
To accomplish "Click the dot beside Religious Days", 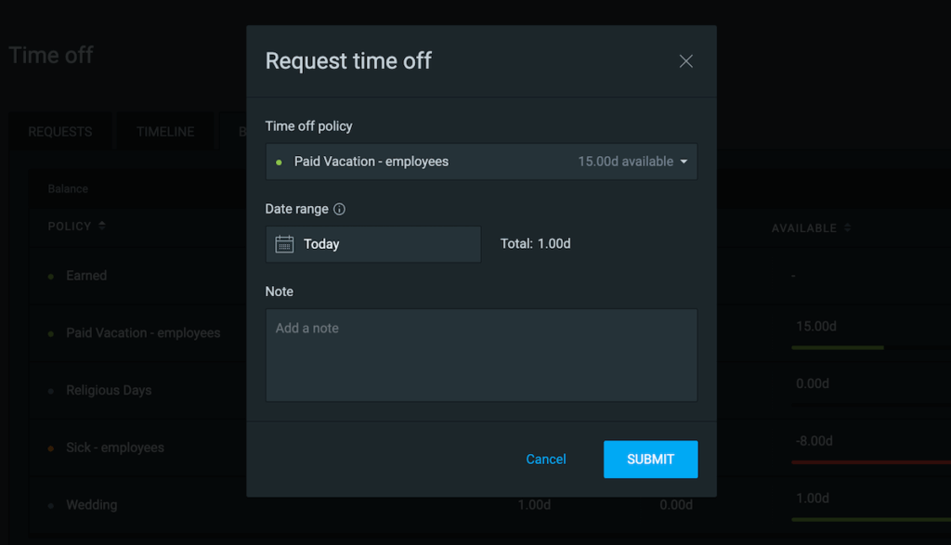I will [52, 390].
